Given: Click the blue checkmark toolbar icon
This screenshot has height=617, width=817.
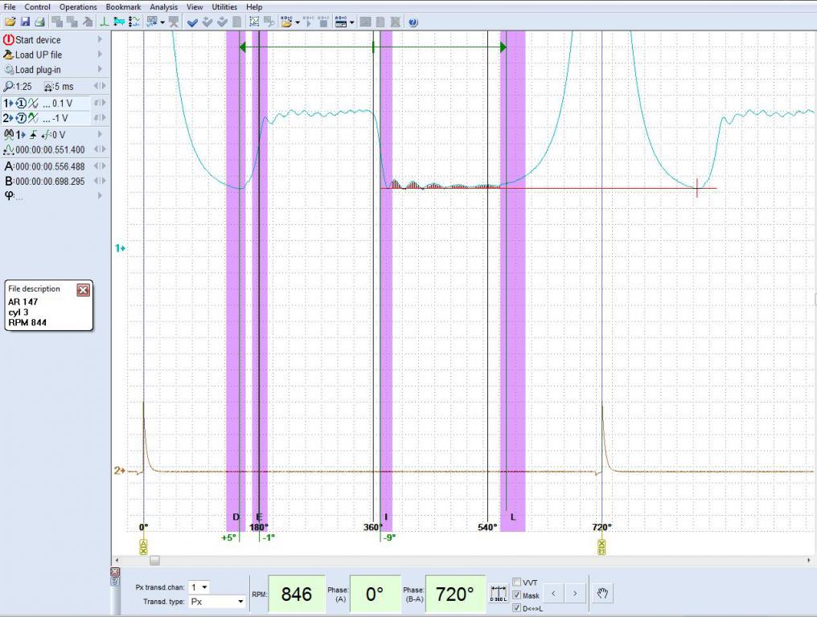Looking at the screenshot, I should (193, 22).
